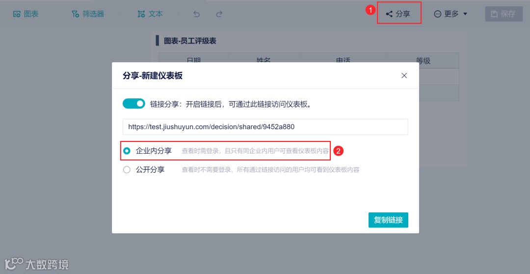Screen dimensions: 530x274
Task: Click the shared link URL field
Action: click(265, 127)
